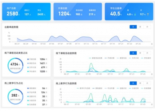This screenshot has height=111, width=155.
Task: Select 日 tab on 线下课程活动趋势图
Action: coord(133,53)
